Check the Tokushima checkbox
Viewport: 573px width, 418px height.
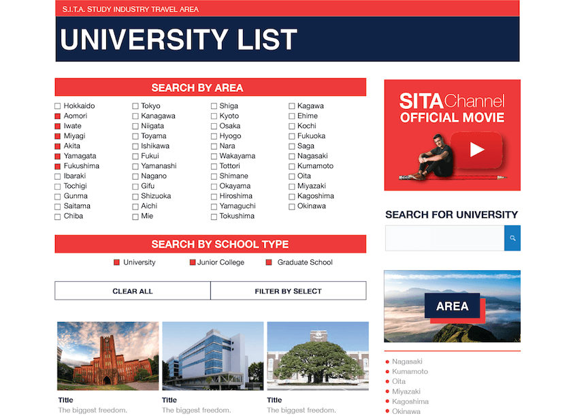[x=214, y=217]
